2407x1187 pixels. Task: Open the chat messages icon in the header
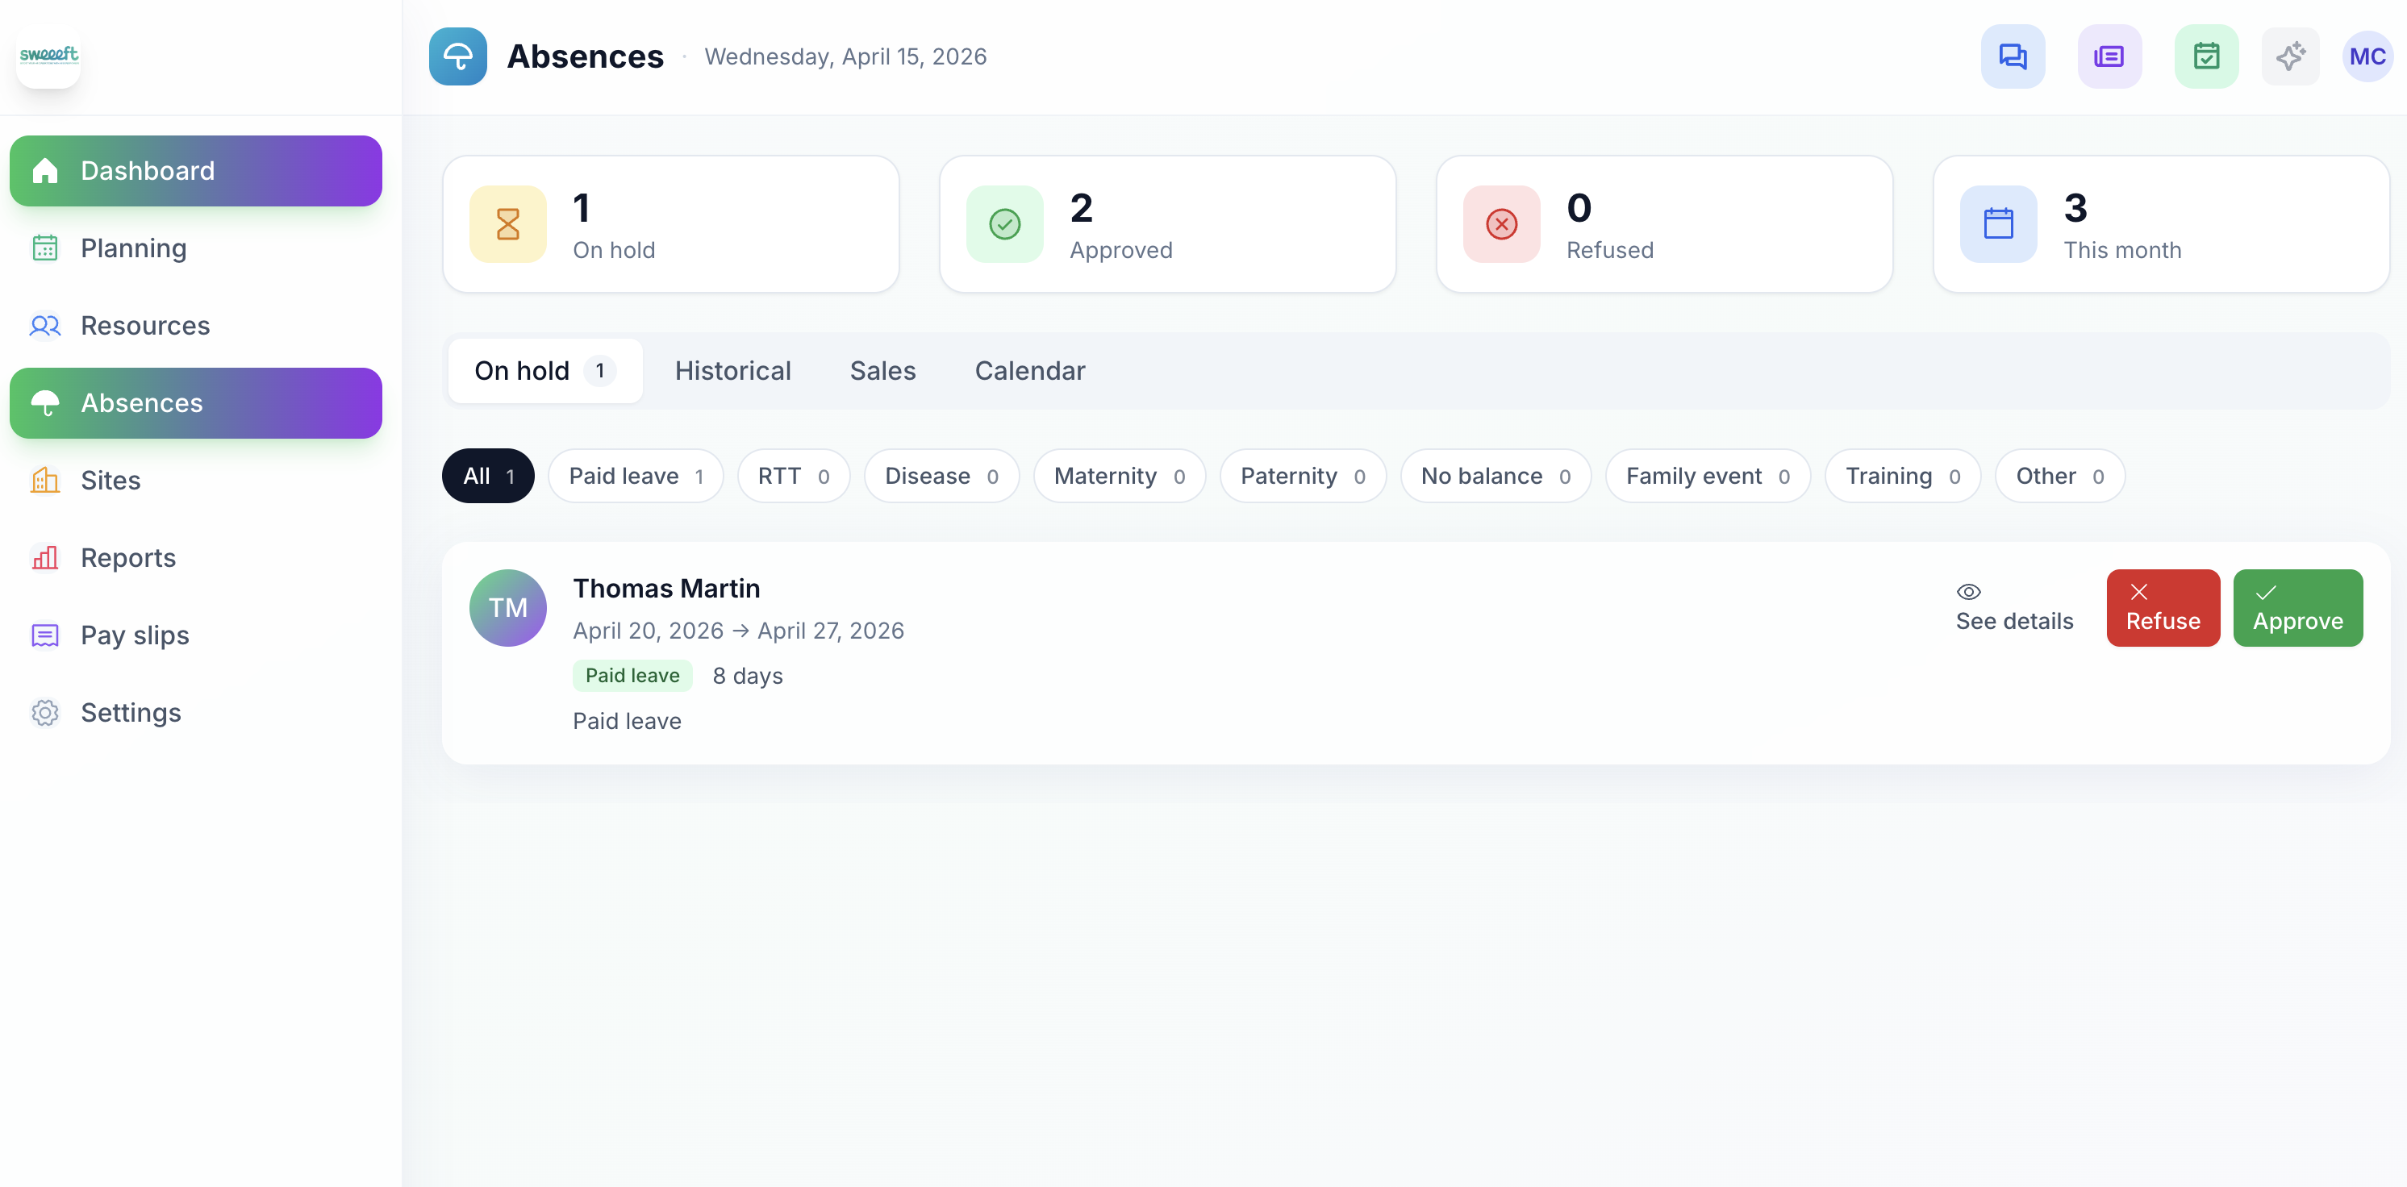[x=2013, y=56]
